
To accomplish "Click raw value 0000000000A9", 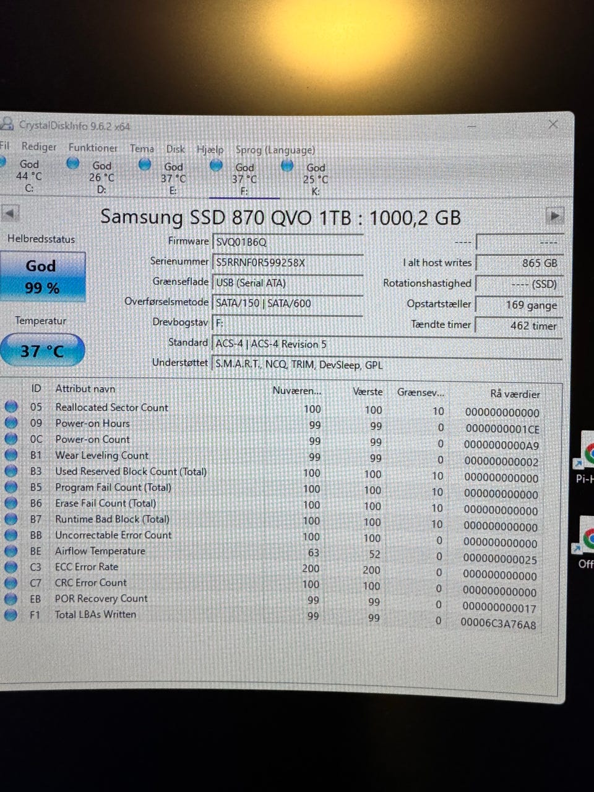I will [x=502, y=445].
